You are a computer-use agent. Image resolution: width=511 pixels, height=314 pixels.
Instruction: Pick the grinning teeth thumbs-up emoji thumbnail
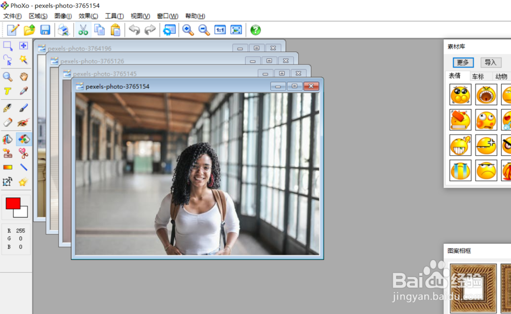click(x=460, y=145)
